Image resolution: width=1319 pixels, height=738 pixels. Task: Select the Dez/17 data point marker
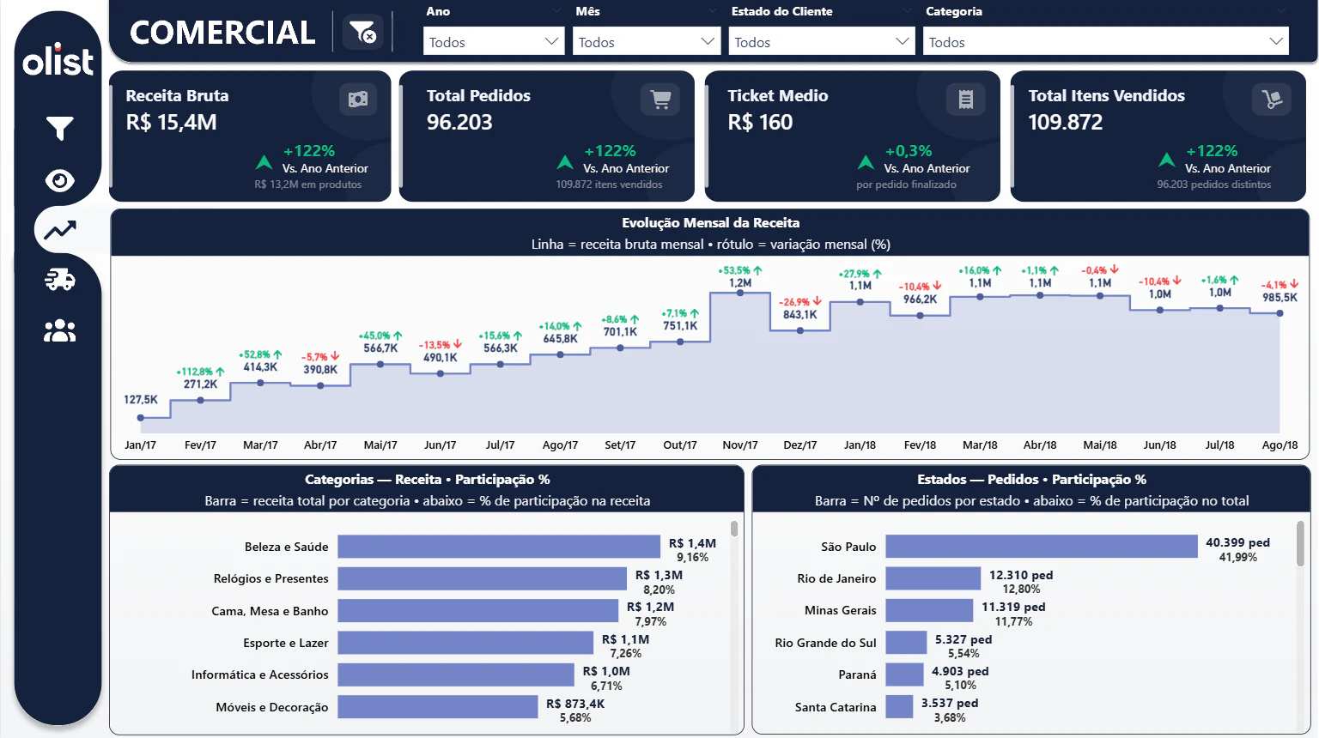coord(800,330)
